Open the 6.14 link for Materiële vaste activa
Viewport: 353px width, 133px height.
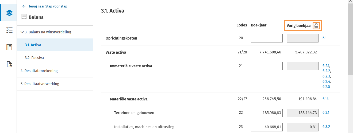325,99
